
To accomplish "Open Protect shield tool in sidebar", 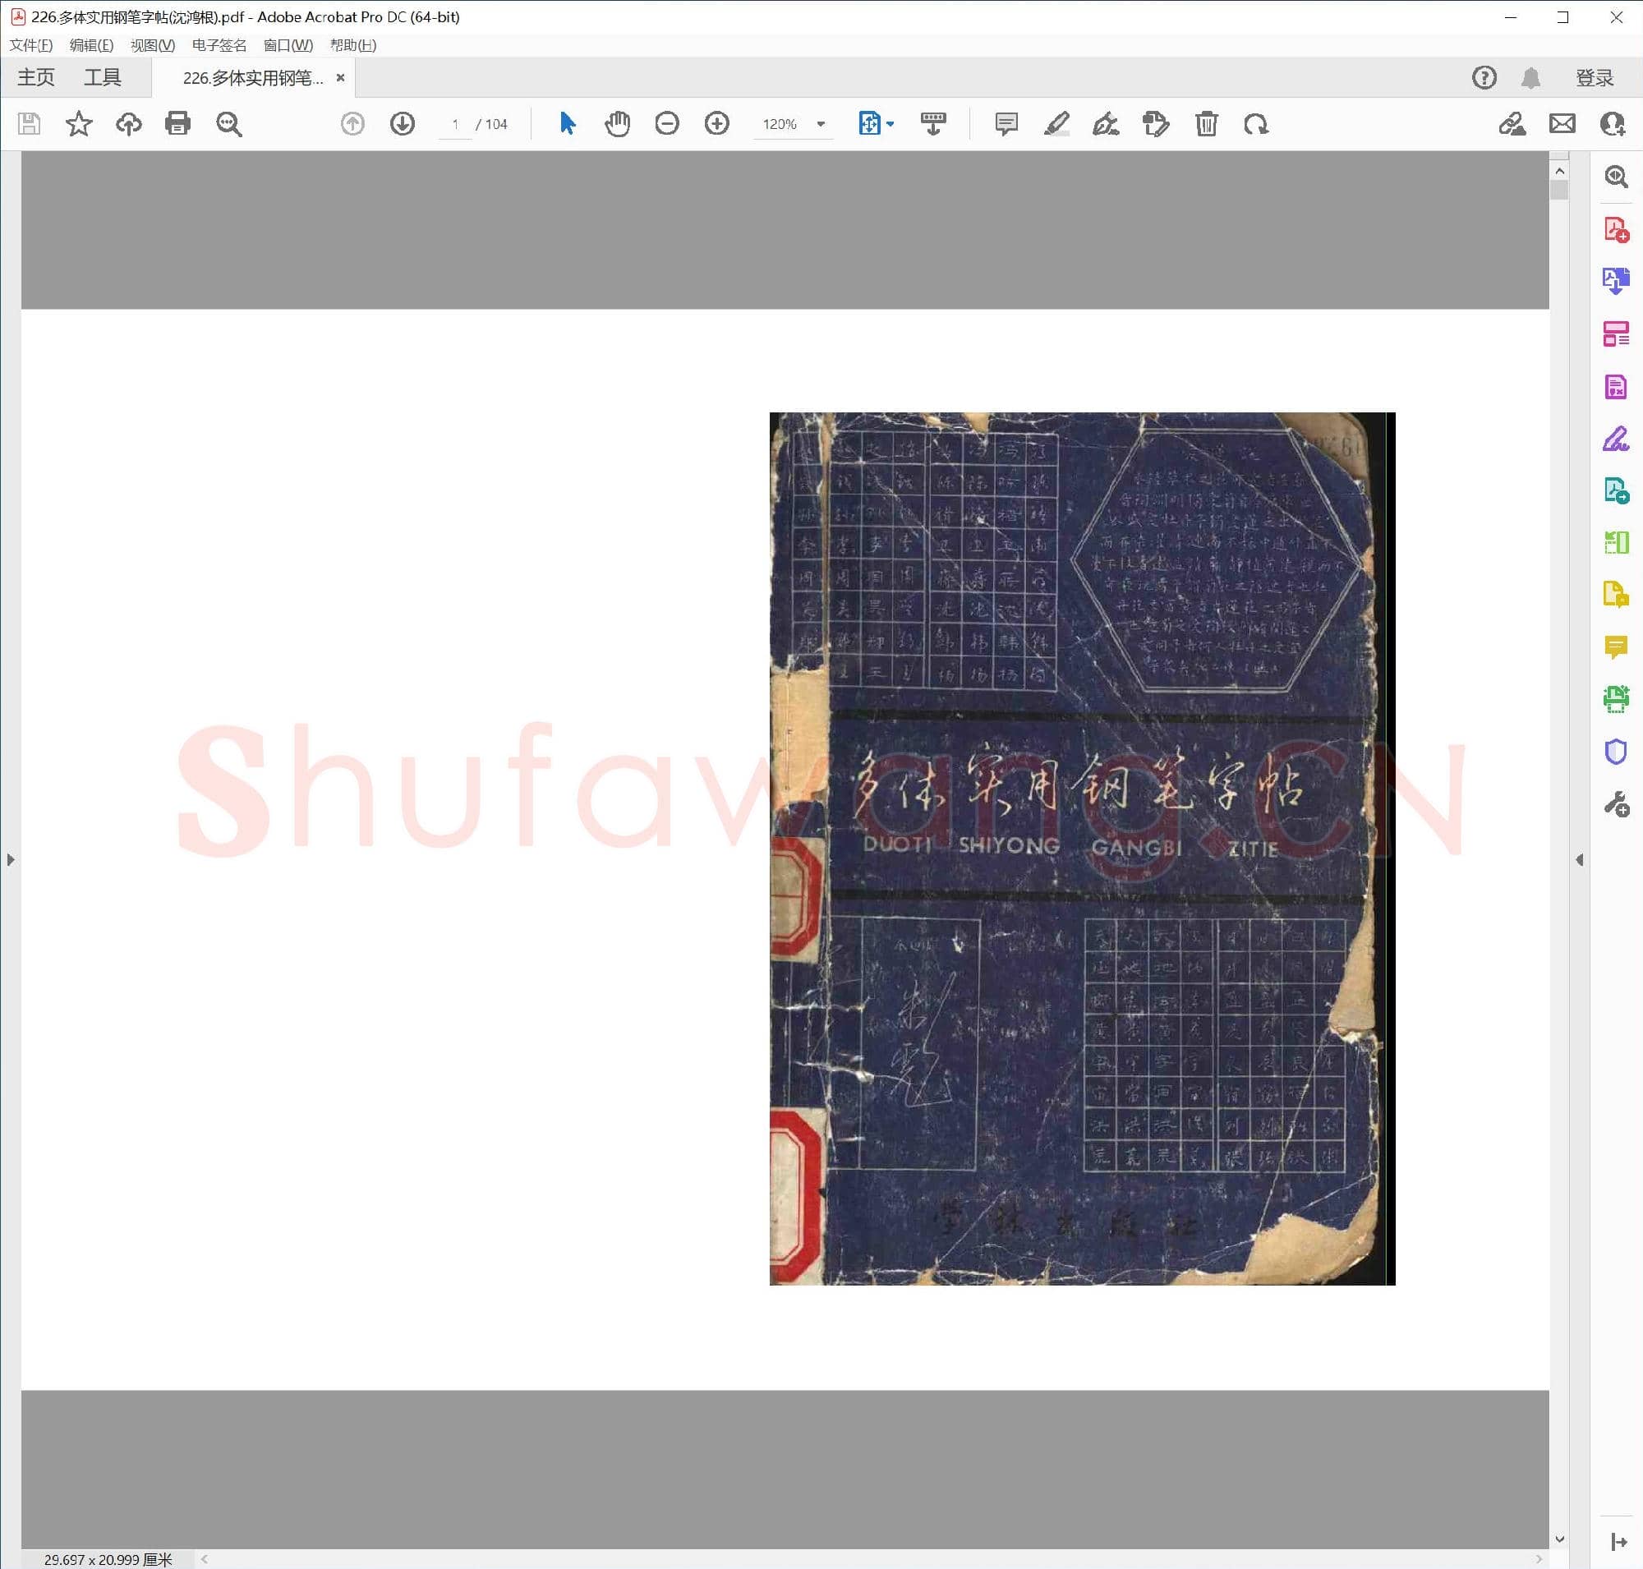I will (x=1615, y=752).
